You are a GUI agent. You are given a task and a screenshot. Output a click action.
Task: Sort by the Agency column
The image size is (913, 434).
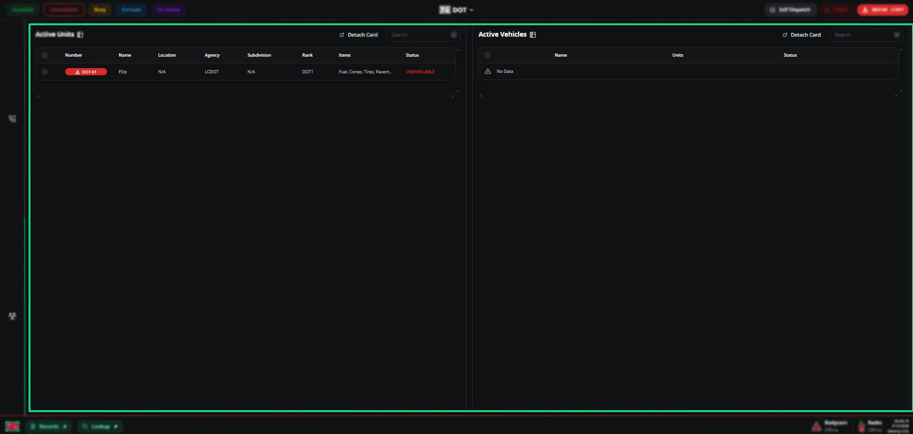coord(212,55)
